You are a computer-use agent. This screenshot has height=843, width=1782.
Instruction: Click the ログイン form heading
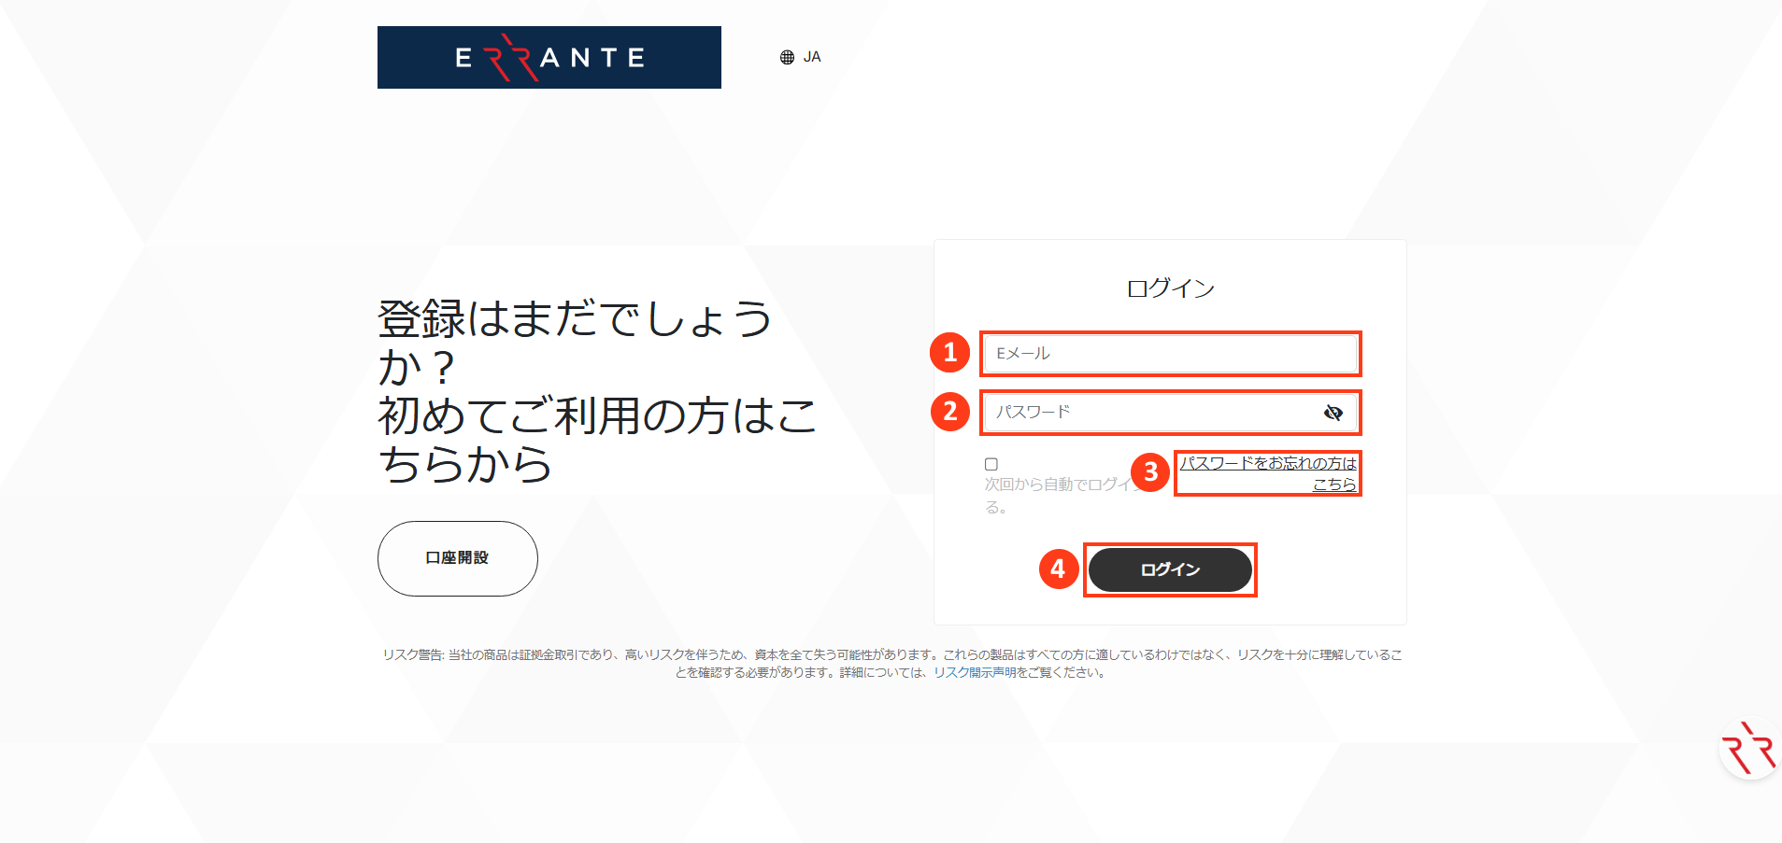pyautogui.click(x=1170, y=287)
